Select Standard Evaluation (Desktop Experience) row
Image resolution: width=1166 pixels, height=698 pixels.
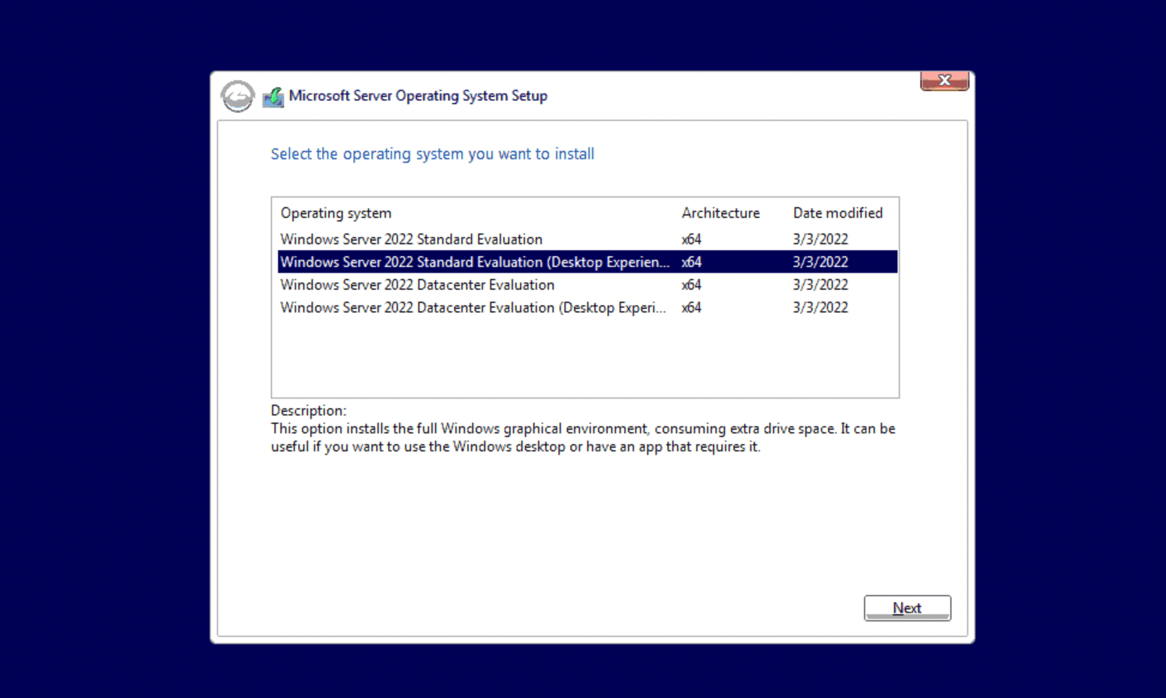pos(587,262)
